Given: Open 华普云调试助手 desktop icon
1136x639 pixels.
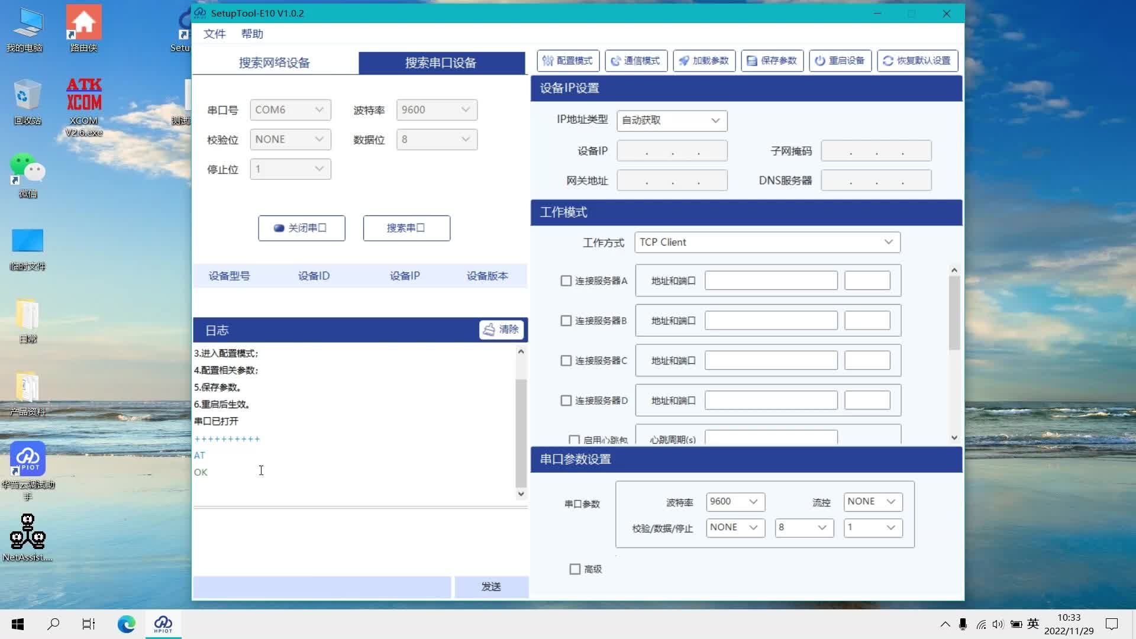Looking at the screenshot, I should coord(27,470).
